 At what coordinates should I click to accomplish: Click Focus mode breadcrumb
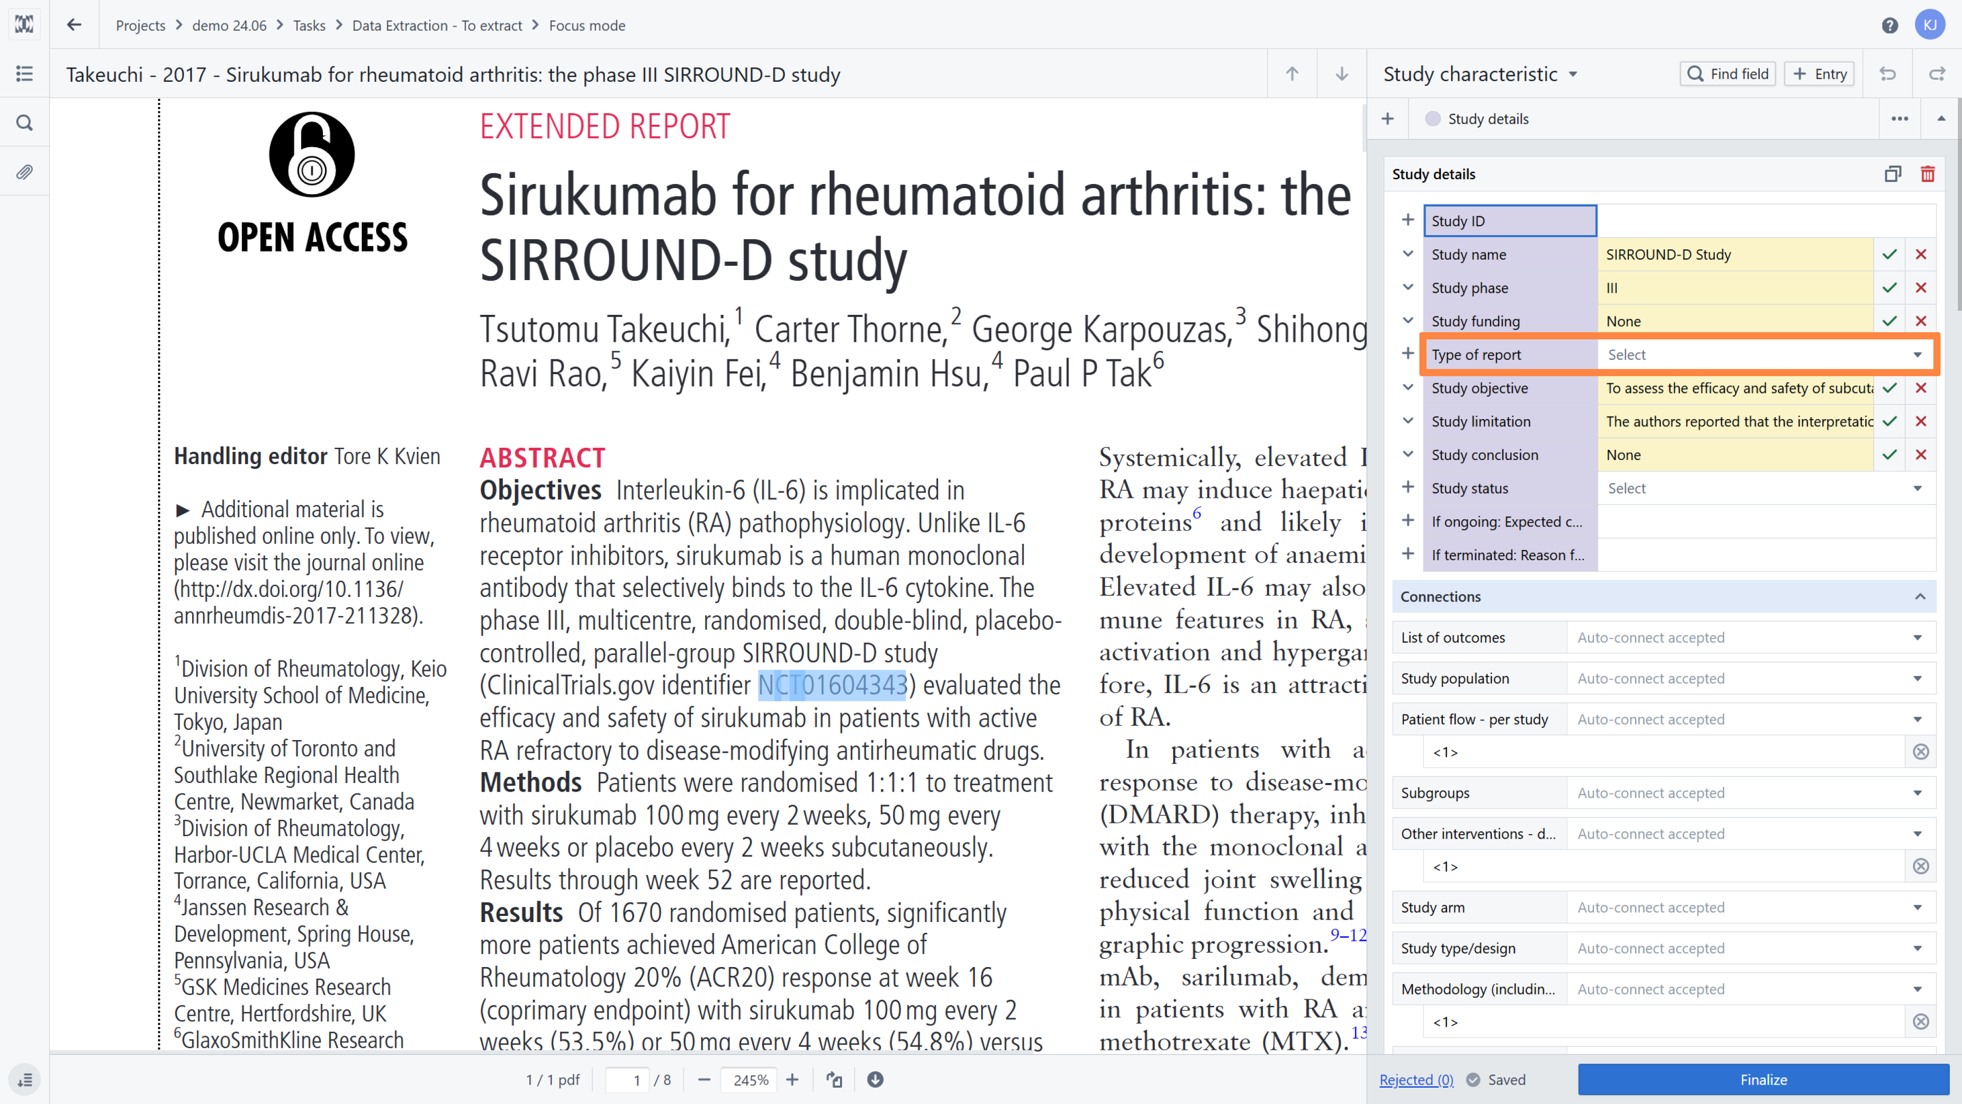[x=587, y=25]
